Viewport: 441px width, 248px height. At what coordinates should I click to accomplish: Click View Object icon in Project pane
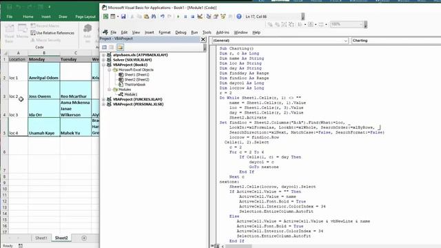(x=112, y=48)
